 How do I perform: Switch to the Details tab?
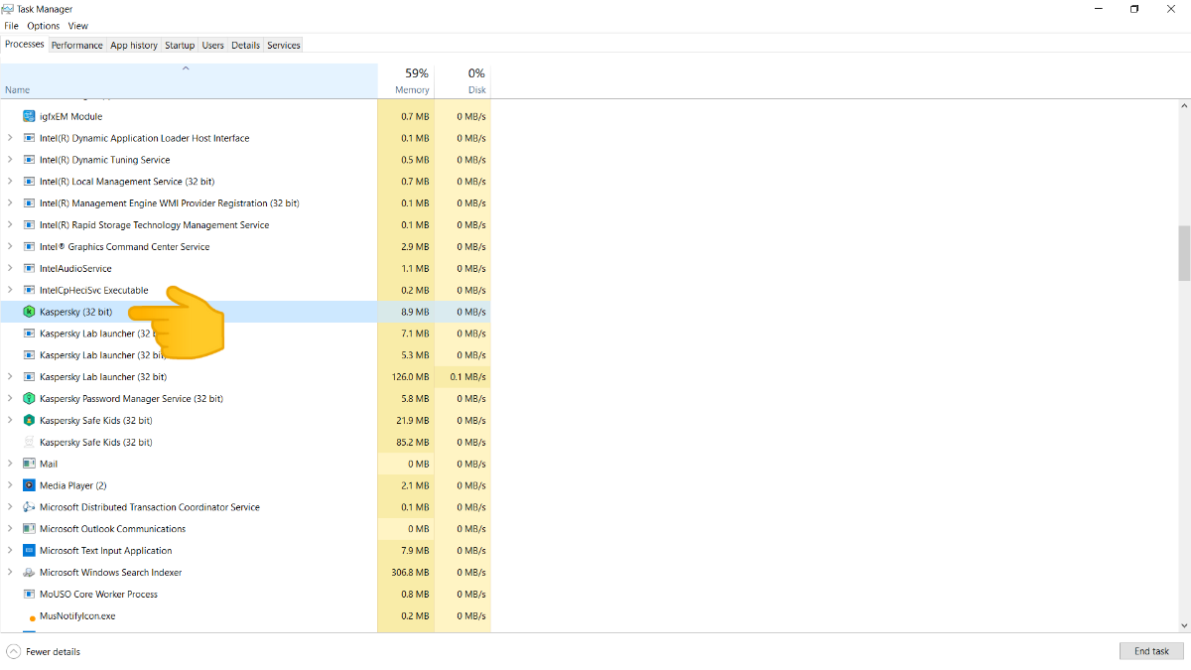pos(246,45)
